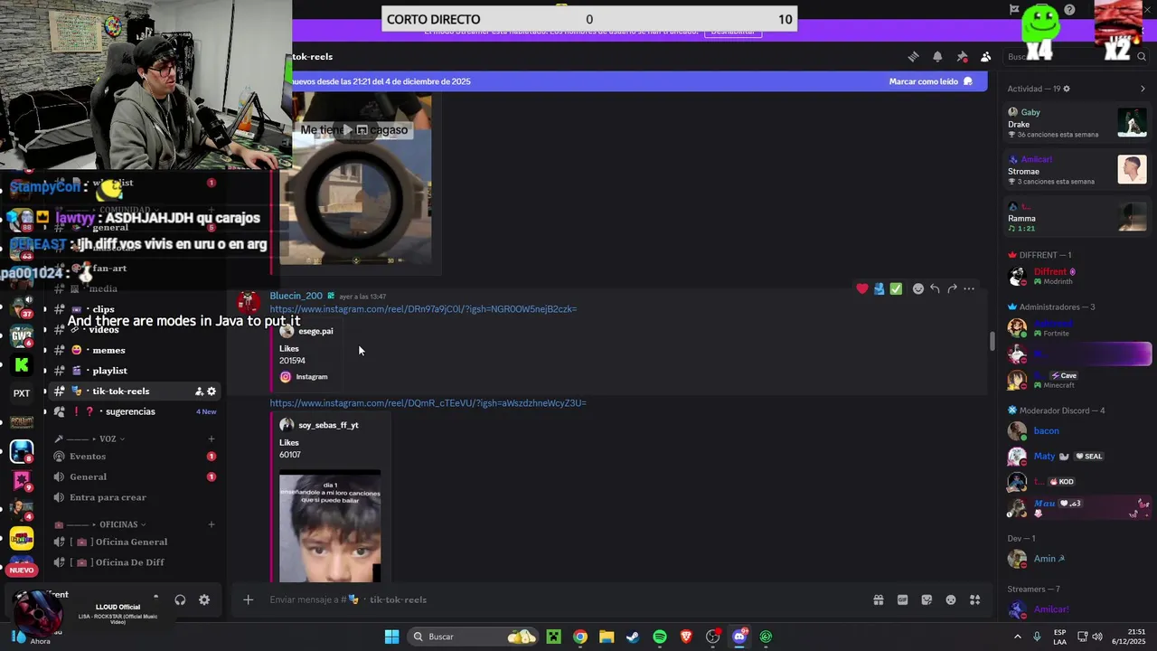The image size is (1157, 651).
Task: Create invite icon for tik-tok-reels channel
Action: click(199, 392)
